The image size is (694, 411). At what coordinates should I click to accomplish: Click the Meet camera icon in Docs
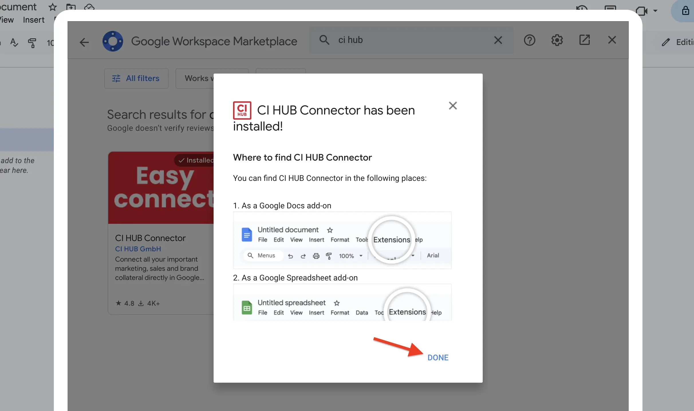pyautogui.click(x=642, y=11)
